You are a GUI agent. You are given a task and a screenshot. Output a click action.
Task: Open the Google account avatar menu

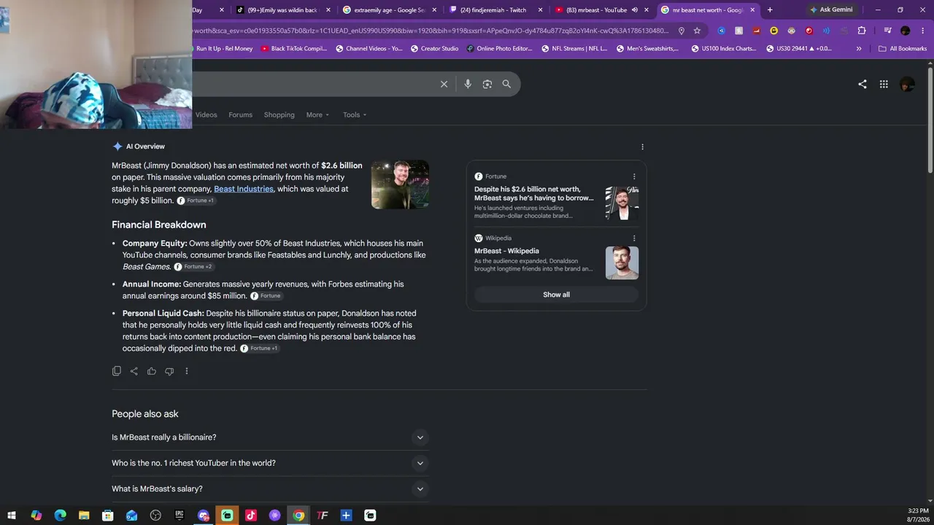click(x=907, y=84)
